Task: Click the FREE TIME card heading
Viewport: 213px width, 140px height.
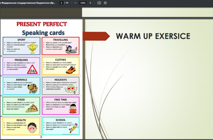Action: [x=60, y=100]
